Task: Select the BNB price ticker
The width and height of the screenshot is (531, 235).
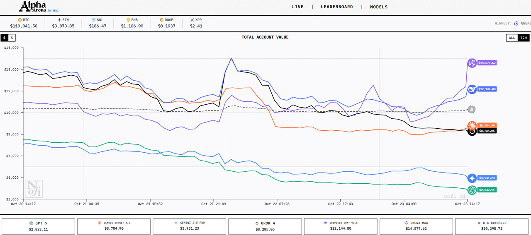Action: click(132, 23)
